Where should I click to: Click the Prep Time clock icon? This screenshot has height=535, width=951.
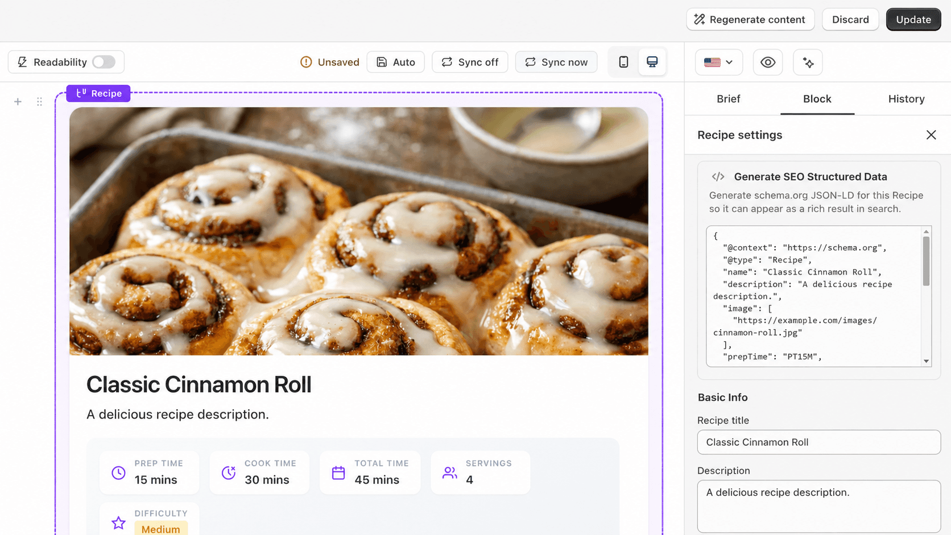[x=118, y=472]
